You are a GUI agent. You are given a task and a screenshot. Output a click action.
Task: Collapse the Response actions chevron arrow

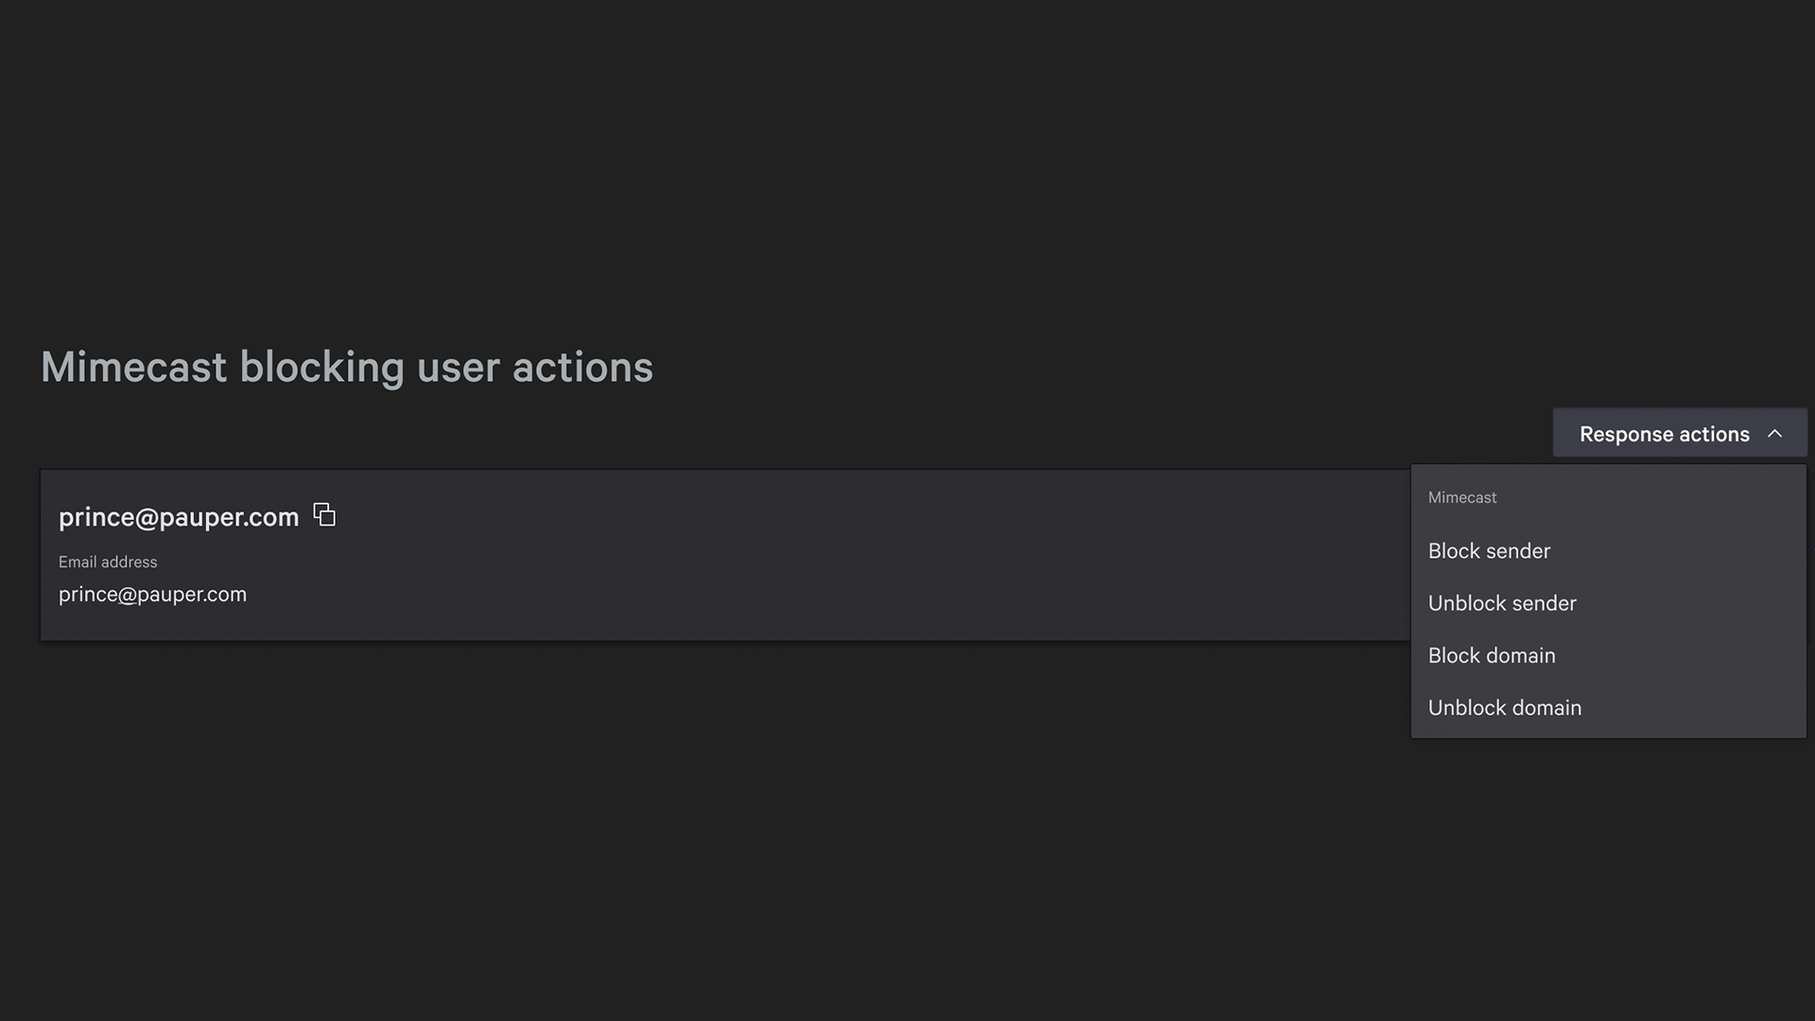coord(1774,434)
